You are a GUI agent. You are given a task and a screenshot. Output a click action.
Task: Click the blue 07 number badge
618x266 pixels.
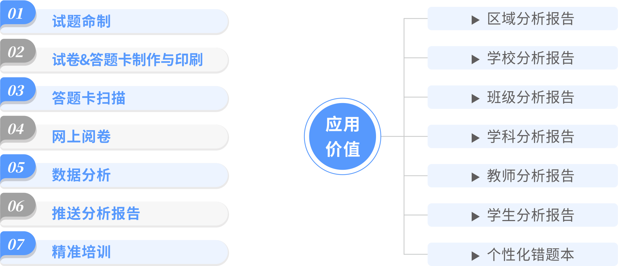pos(17,245)
